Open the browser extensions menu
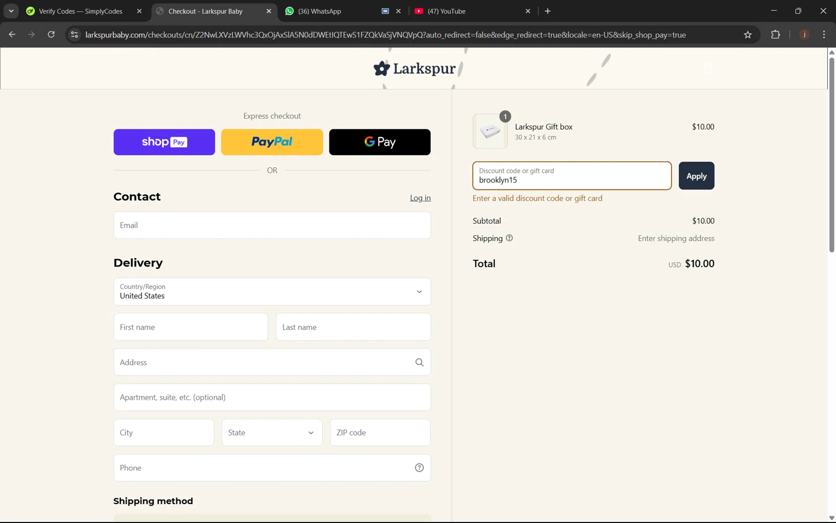 point(775,35)
